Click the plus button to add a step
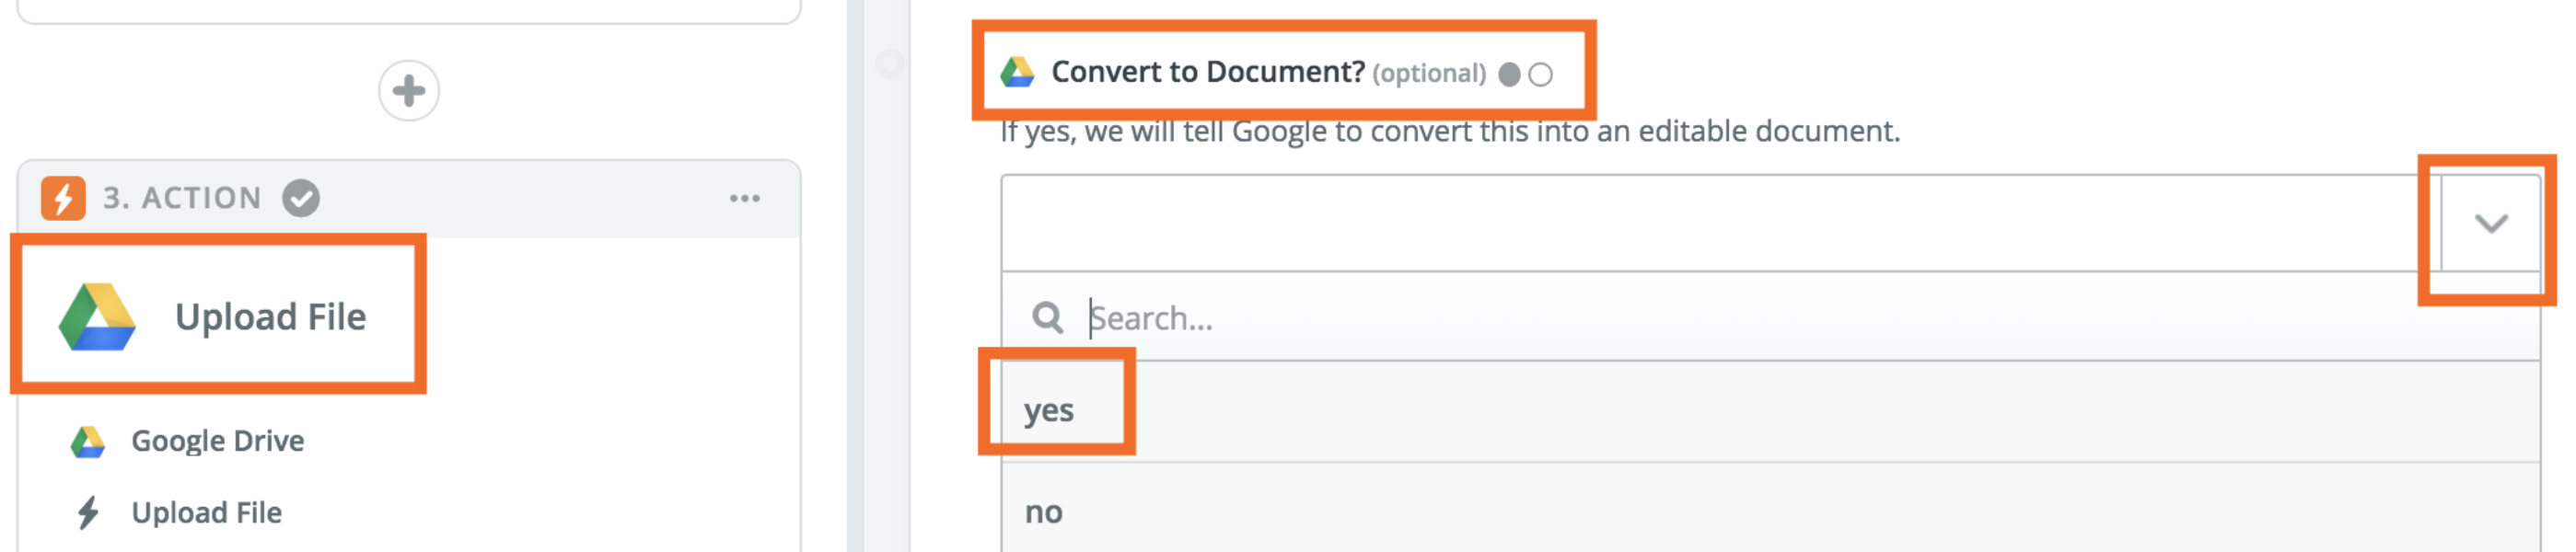 tap(408, 91)
